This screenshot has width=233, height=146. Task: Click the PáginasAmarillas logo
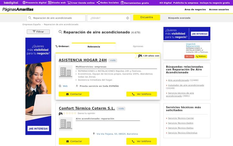pos(18,9)
